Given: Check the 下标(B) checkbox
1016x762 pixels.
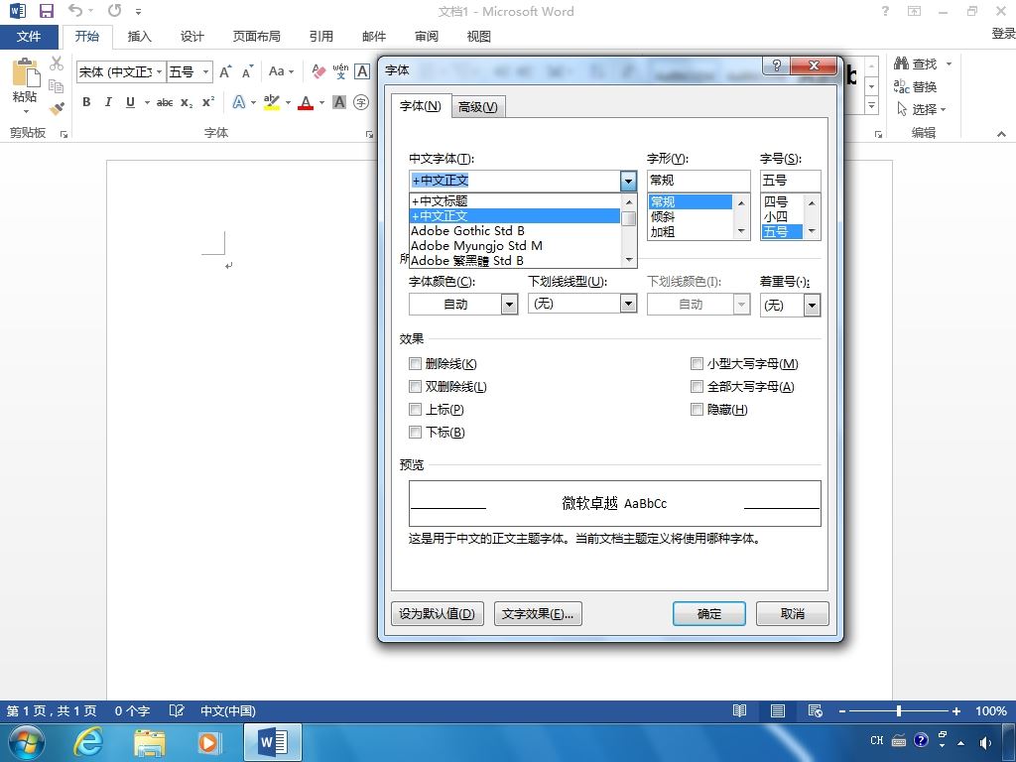Looking at the screenshot, I should click(x=416, y=432).
